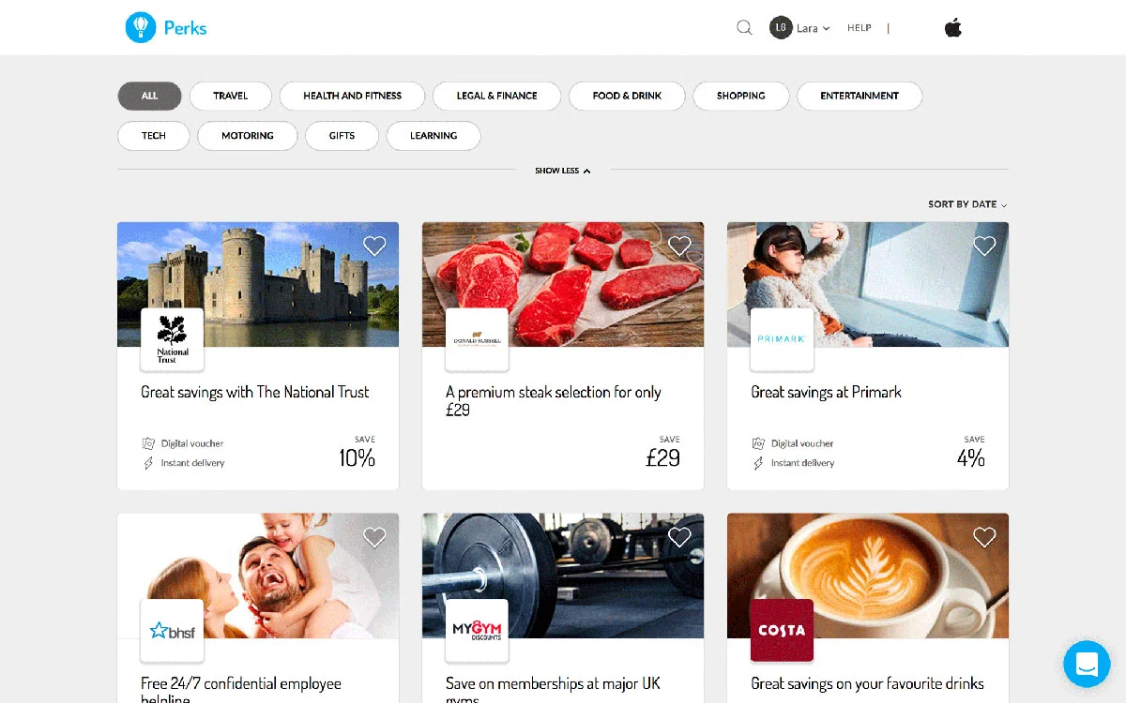This screenshot has width=1126, height=703.
Task: Click the bhsf brand logo tile
Action: [172, 631]
